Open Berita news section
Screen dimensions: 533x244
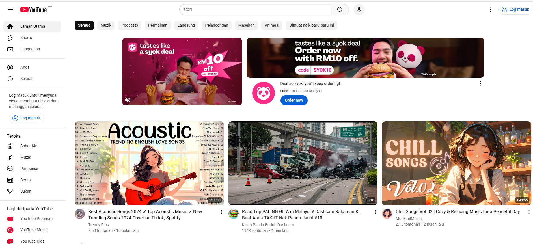click(32, 180)
